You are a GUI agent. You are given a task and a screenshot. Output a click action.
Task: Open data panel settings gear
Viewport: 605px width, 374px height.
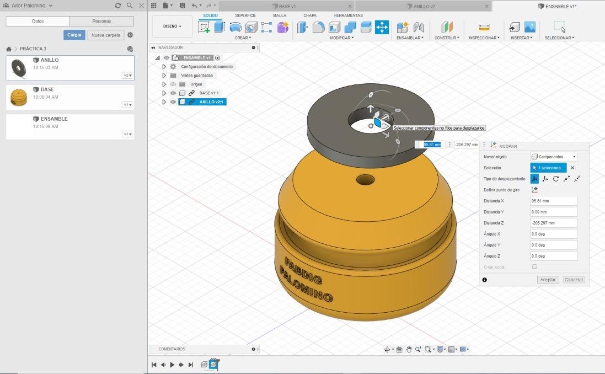click(x=130, y=35)
